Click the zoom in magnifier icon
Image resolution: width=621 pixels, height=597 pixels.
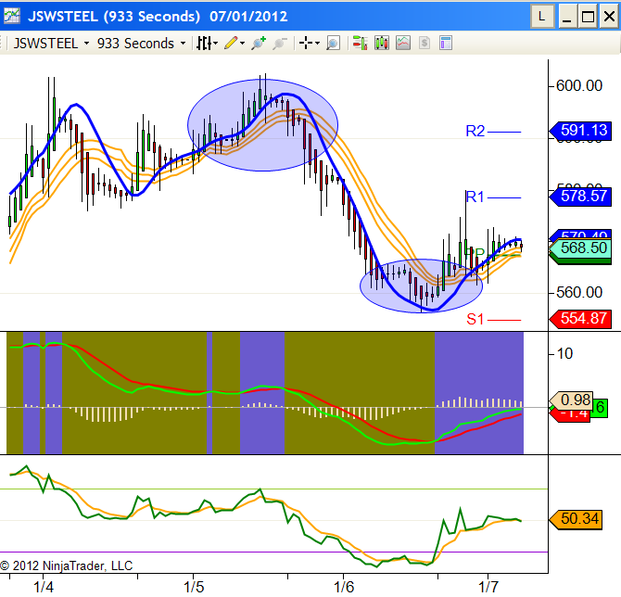point(259,43)
